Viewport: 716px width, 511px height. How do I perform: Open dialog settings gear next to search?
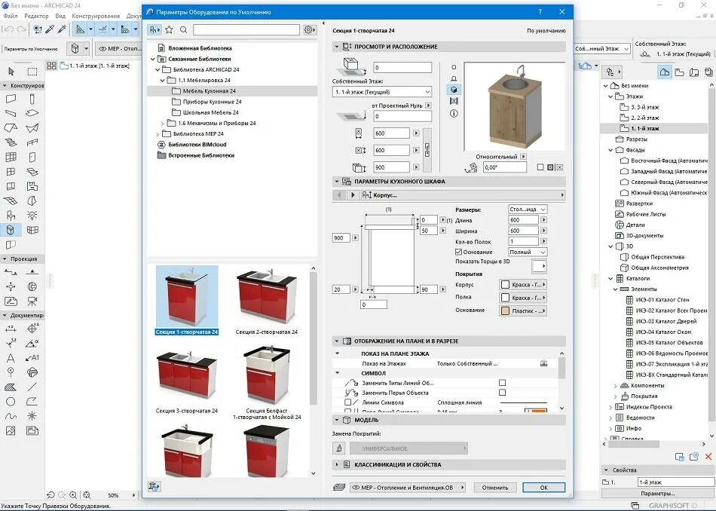click(x=309, y=29)
